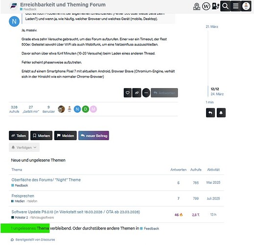Click the 46 replies count

point(179,215)
